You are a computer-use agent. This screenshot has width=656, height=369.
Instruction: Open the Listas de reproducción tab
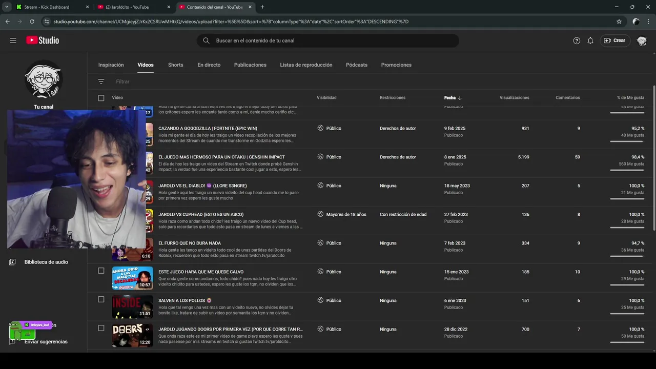[306, 65]
